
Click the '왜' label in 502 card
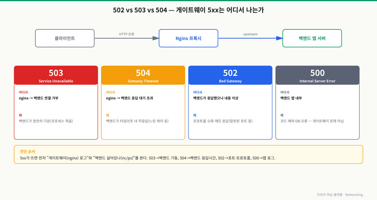coord(195,115)
